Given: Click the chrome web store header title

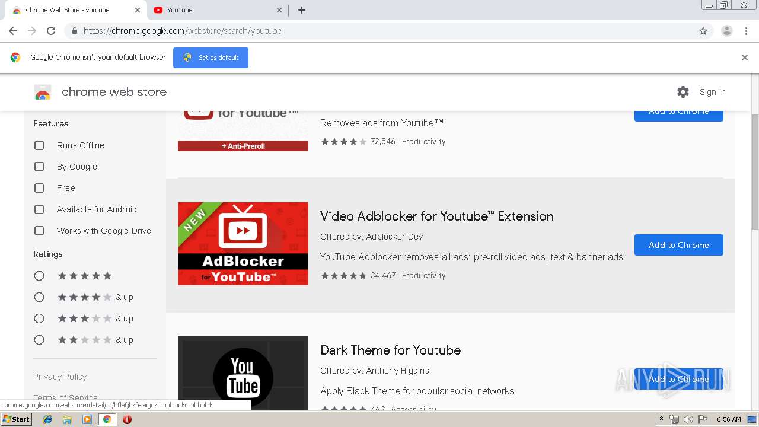Looking at the screenshot, I should tap(114, 92).
